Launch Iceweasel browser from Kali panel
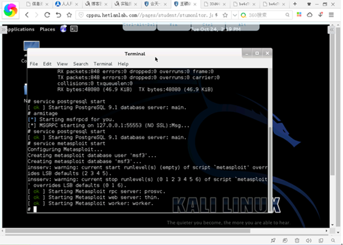This screenshot has height=245, width=343. (x=63, y=29)
